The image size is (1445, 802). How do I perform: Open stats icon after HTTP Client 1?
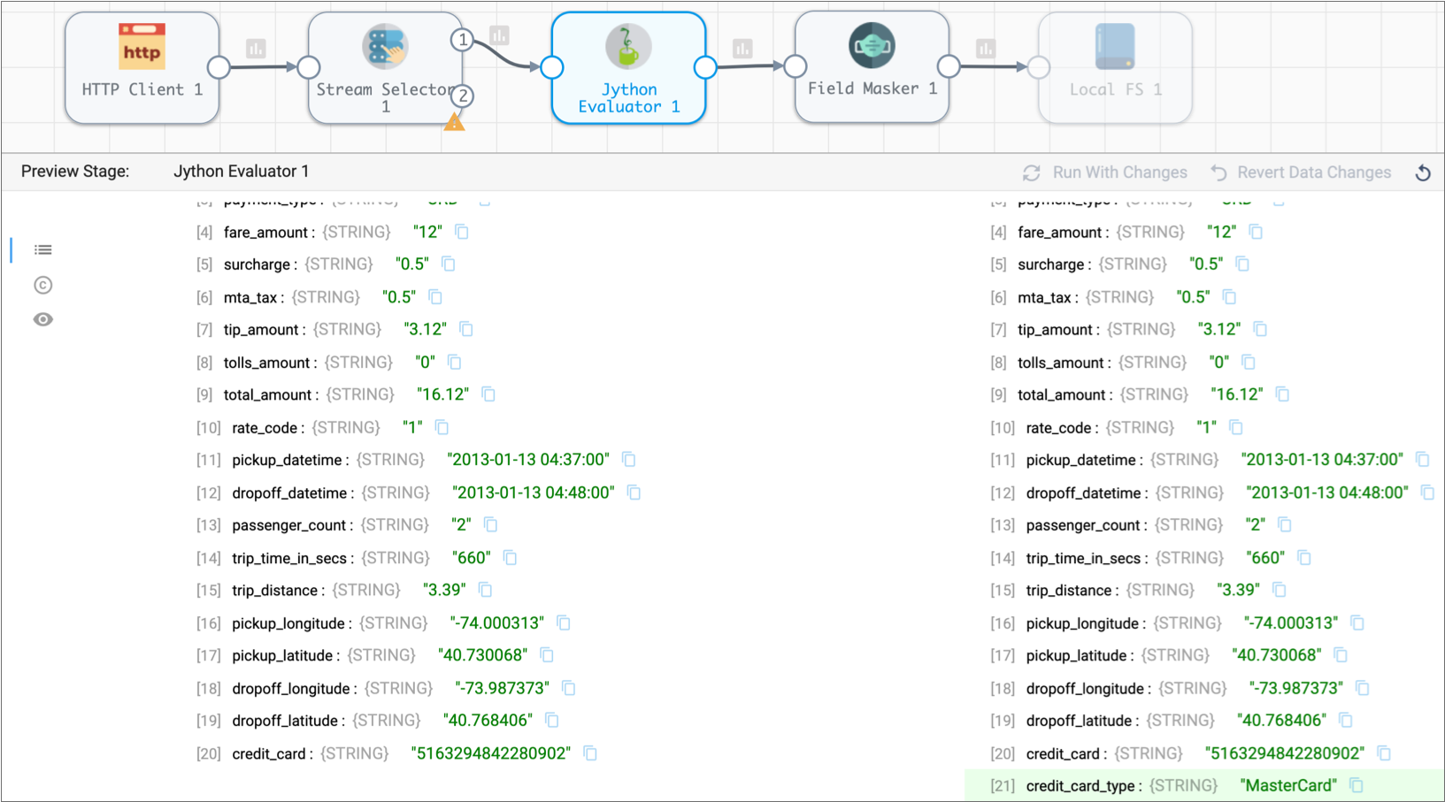(256, 49)
